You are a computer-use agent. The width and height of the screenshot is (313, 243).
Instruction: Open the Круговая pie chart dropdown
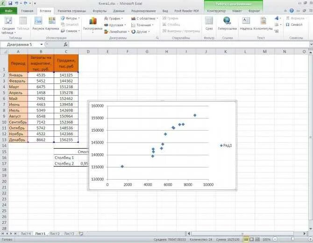115,25
